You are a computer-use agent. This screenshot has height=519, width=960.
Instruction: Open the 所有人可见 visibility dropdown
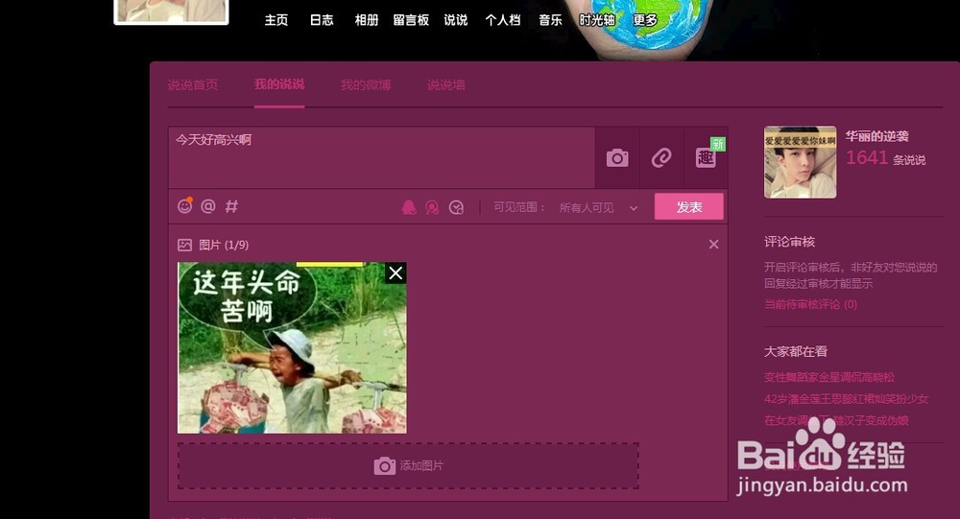pos(598,208)
